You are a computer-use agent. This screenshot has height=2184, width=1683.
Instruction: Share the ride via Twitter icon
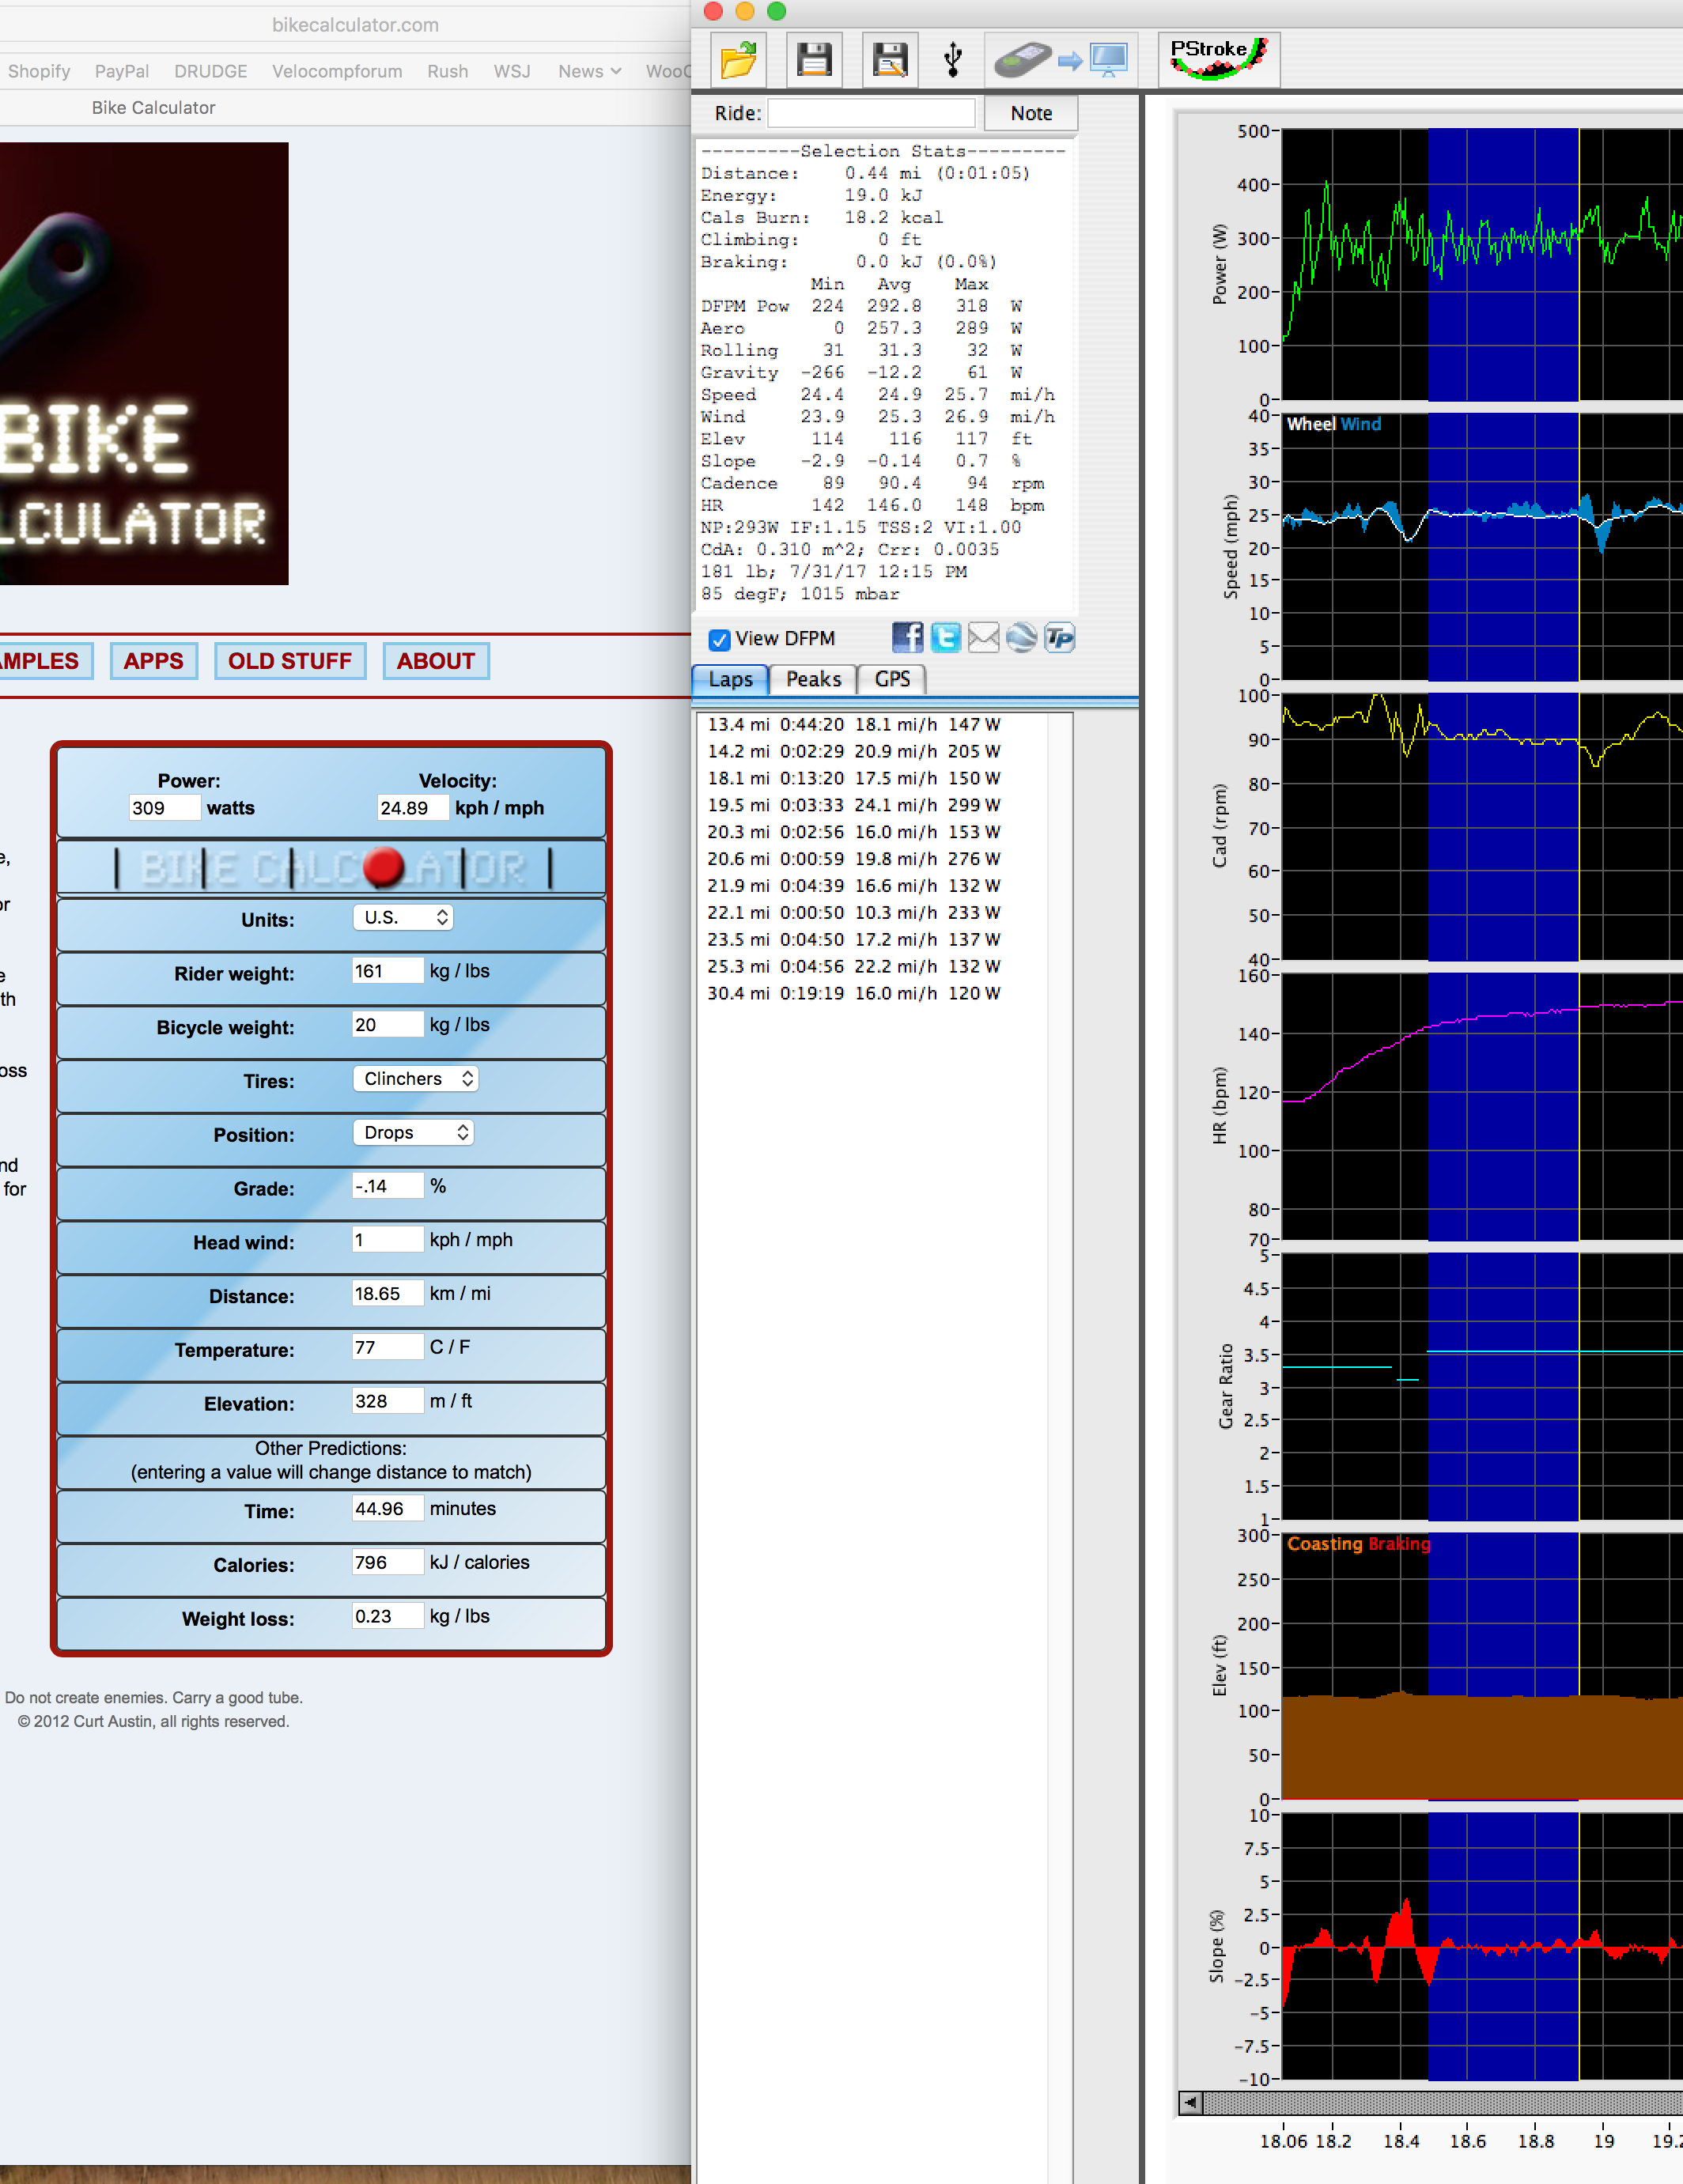[x=945, y=638]
